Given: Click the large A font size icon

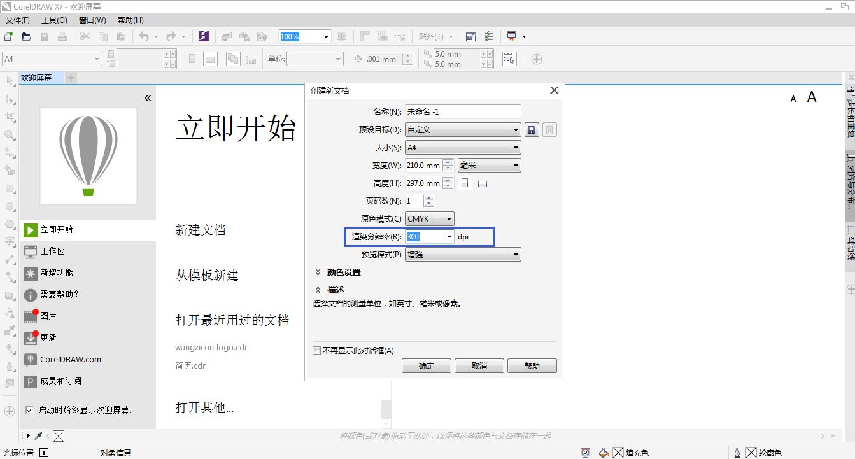Looking at the screenshot, I should pos(812,97).
